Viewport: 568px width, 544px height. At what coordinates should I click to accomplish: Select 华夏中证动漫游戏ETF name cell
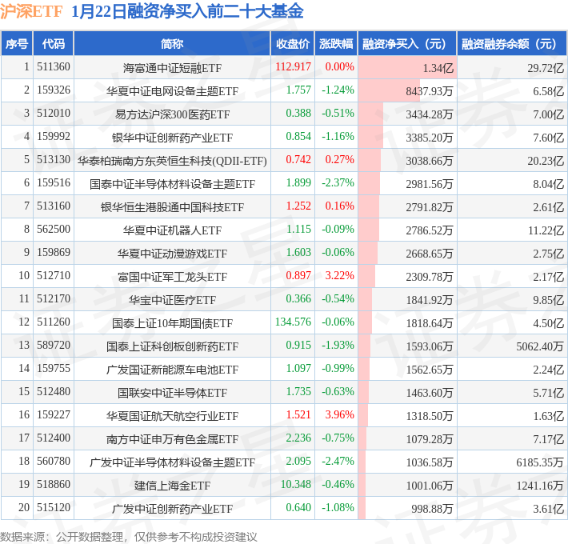[172, 254]
